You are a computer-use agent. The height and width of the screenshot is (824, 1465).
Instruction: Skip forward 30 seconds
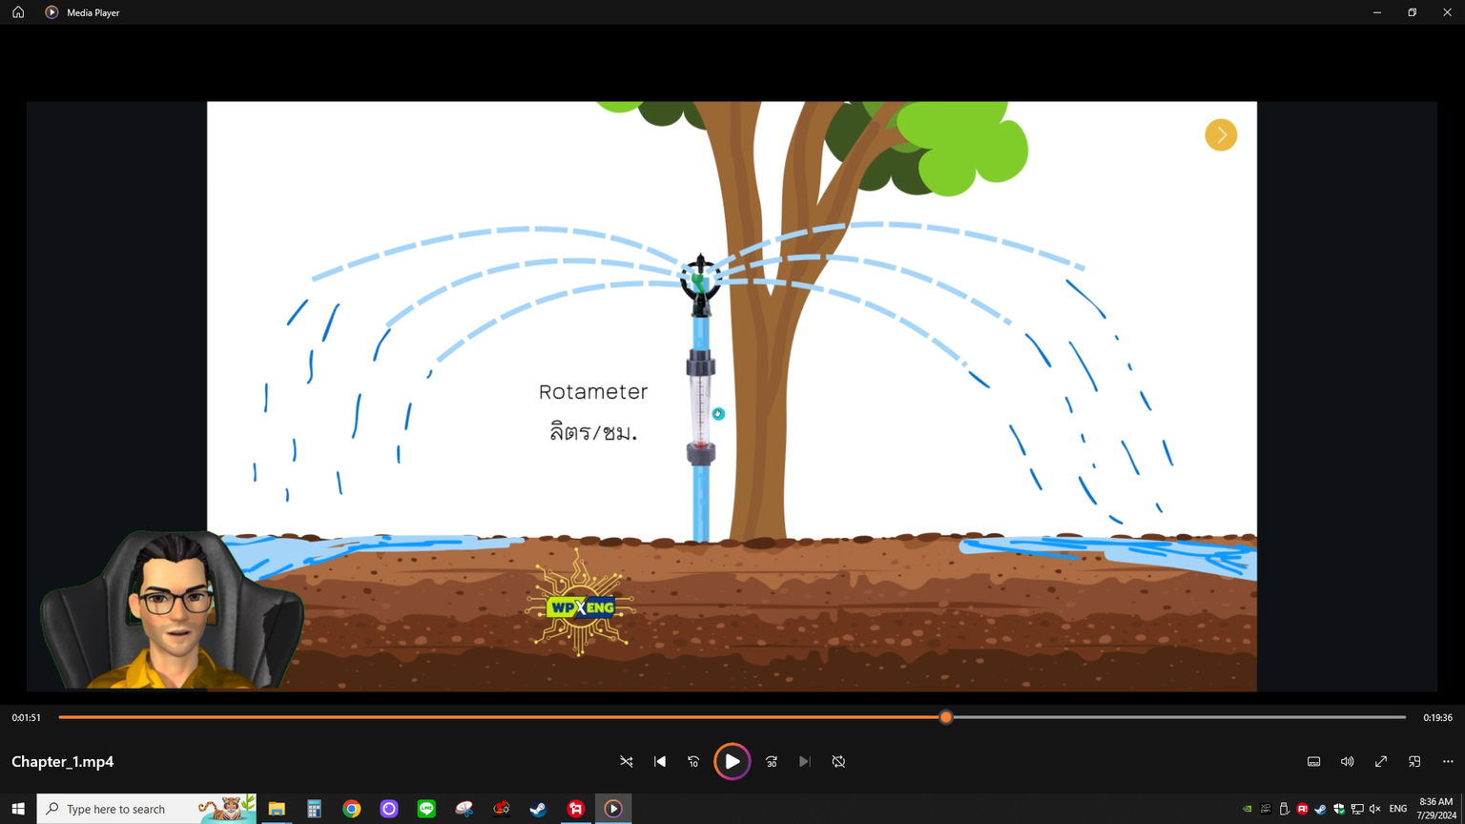(x=772, y=762)
